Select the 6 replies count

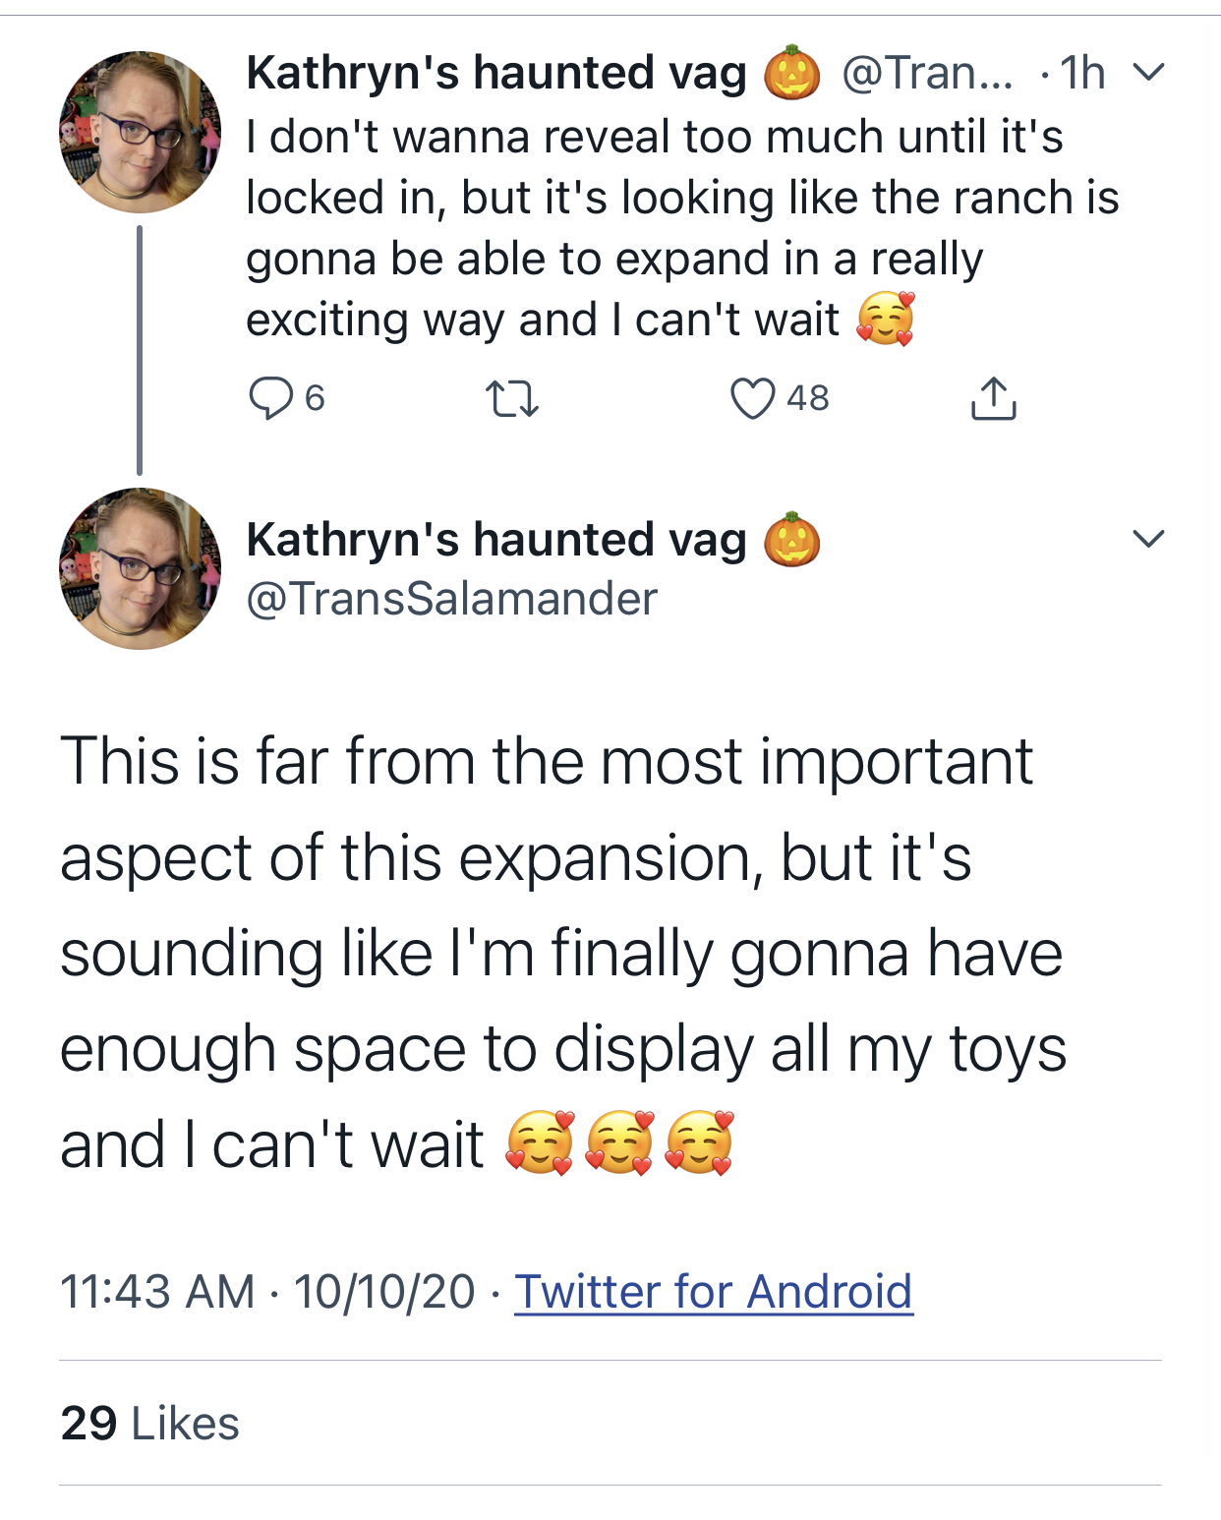tap(315, 398)
